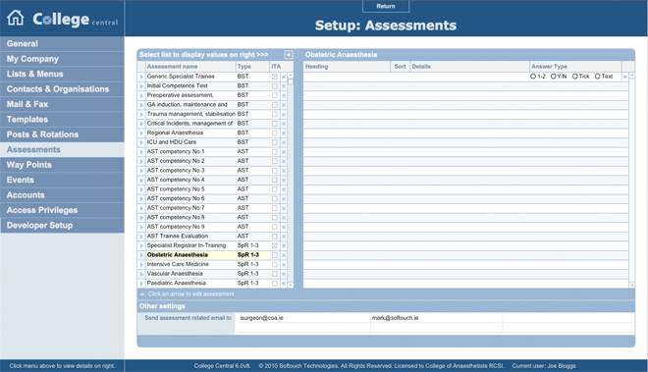Open the General menu

point(62,44)
